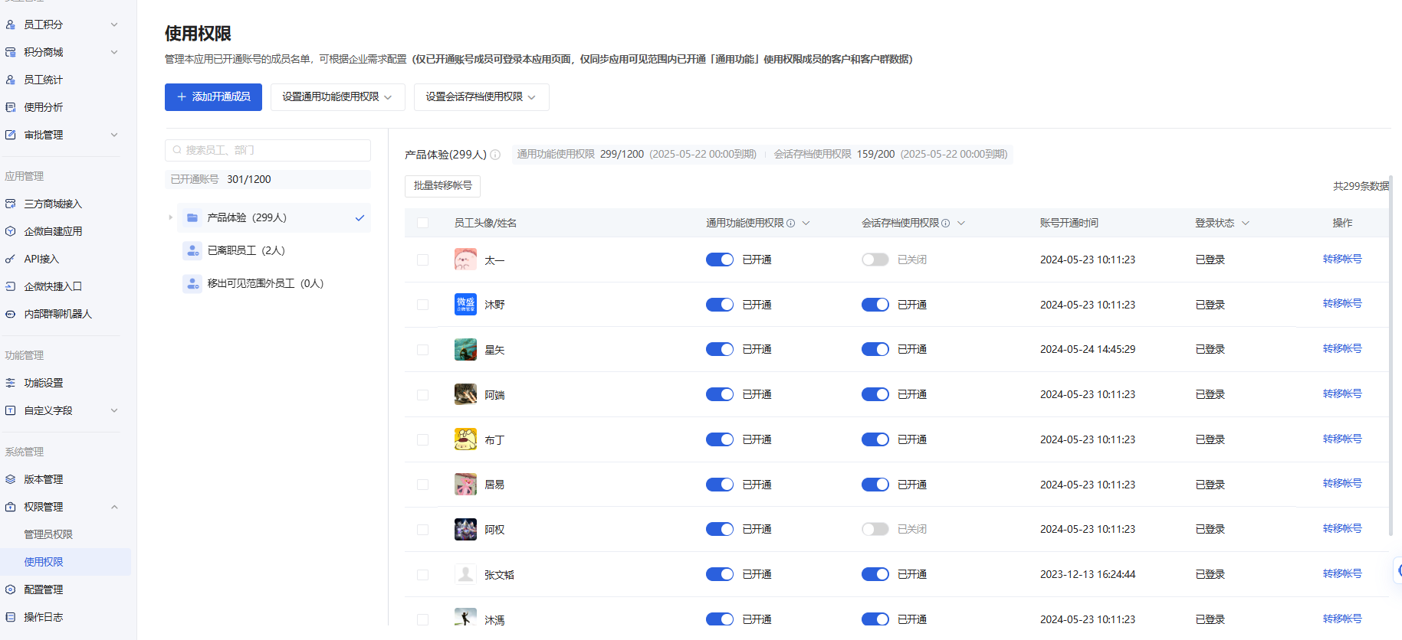Image resolution: width=1402 pixels, height=640 pixels.
Task: Click the info icon beside 产品体验(299人)
Action: click(x=495, y=155)
